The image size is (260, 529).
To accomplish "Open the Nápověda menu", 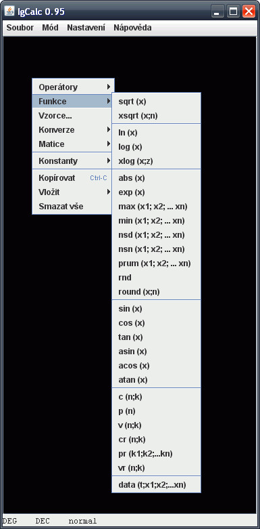I will tap(132, 28).
